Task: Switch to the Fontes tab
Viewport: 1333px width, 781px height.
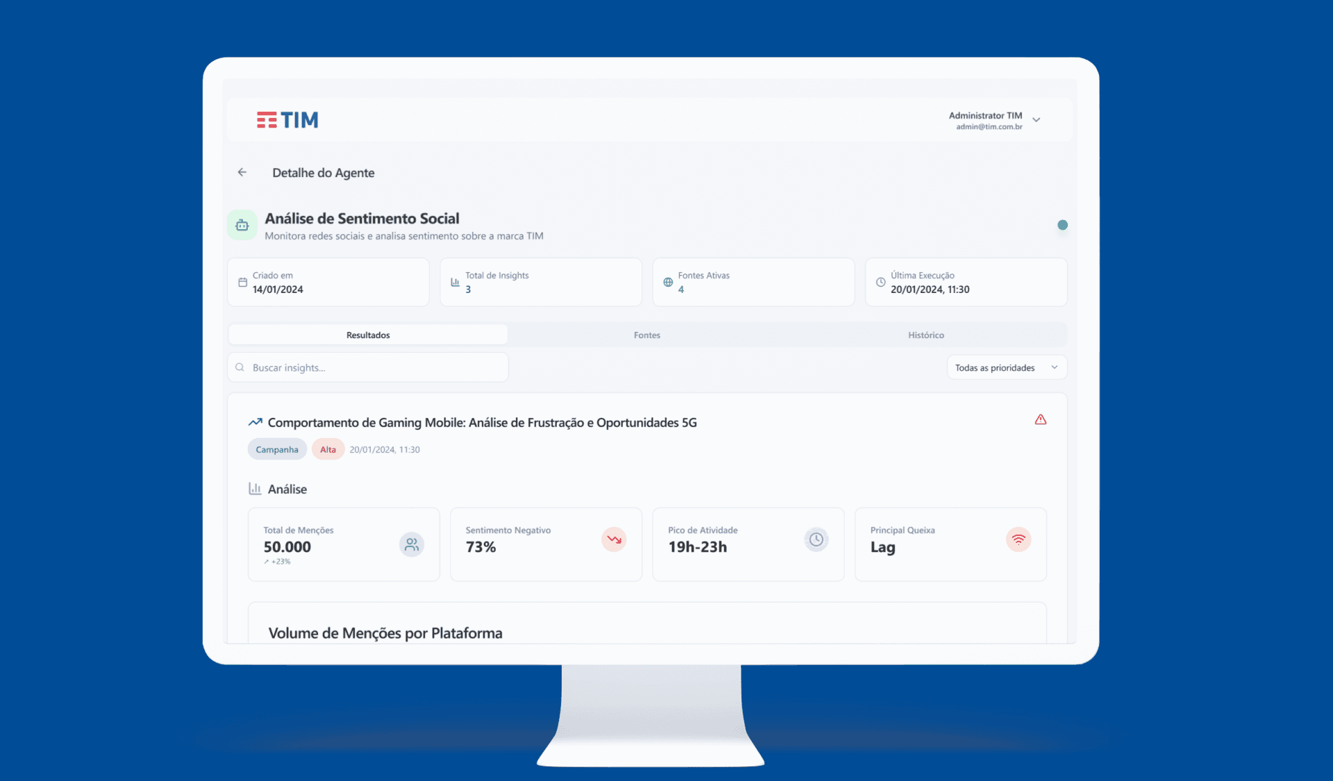Action: 646,335
